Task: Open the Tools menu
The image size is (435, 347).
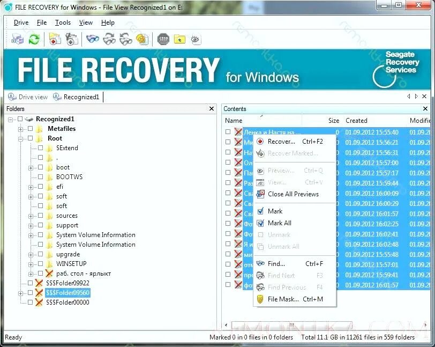Action: [x=63, y=23]
